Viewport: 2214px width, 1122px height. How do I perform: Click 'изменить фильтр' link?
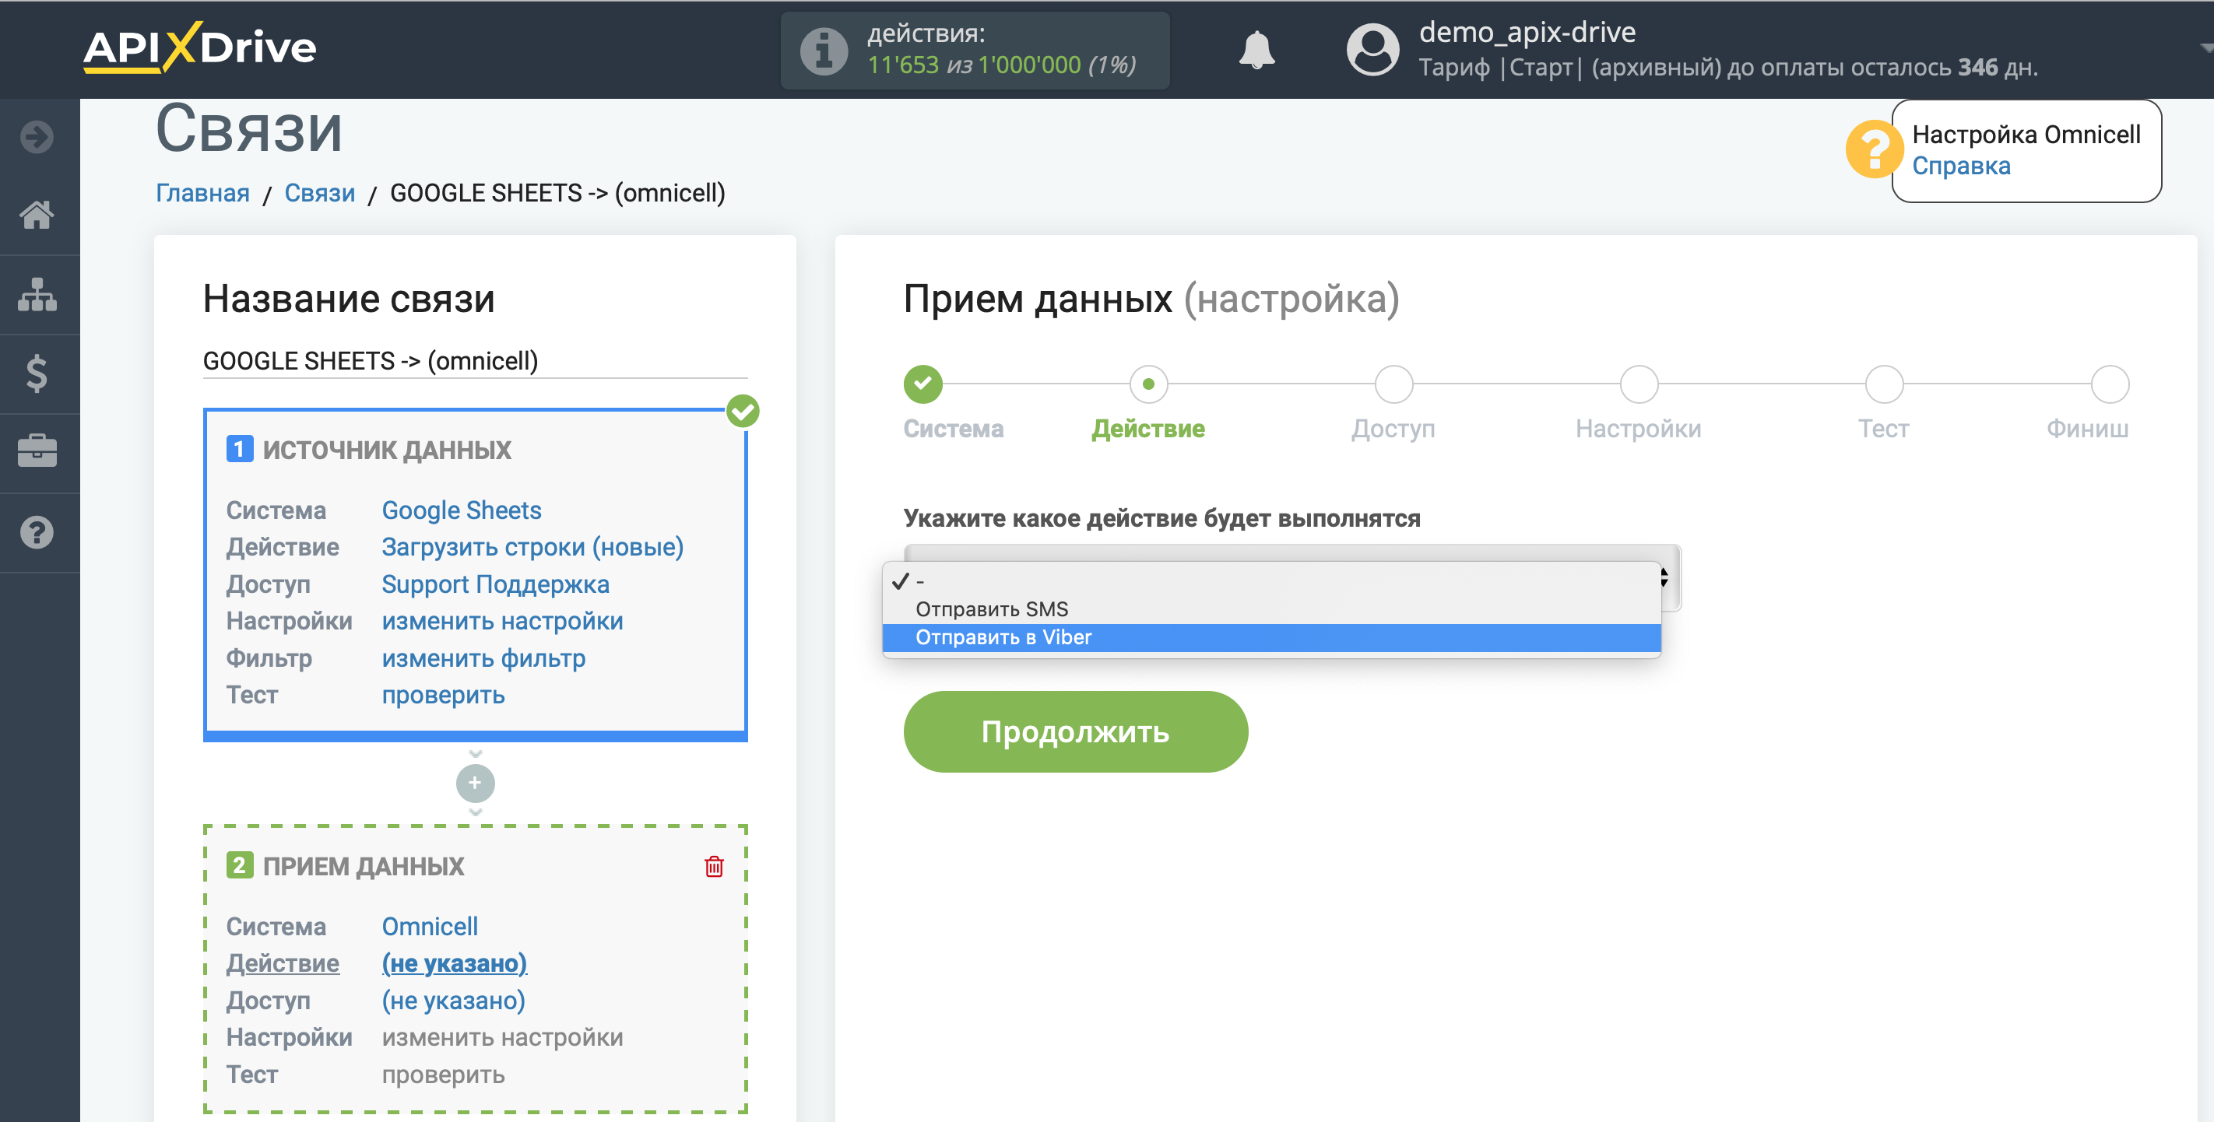[x=483, y=658]
